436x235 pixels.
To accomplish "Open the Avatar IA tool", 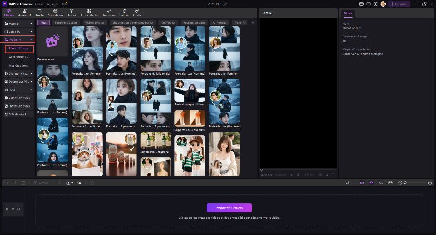I will tap(25, 12).
